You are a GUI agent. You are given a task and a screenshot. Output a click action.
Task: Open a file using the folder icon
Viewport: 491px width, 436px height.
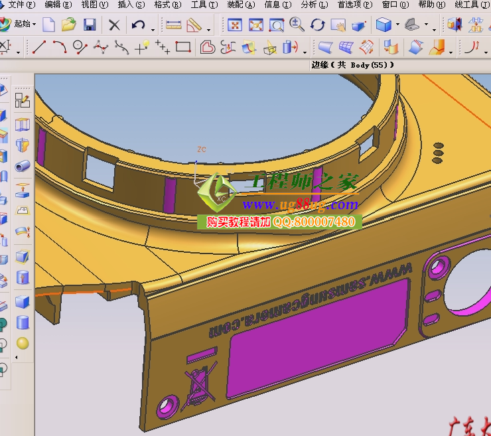[x=68, y=25]
